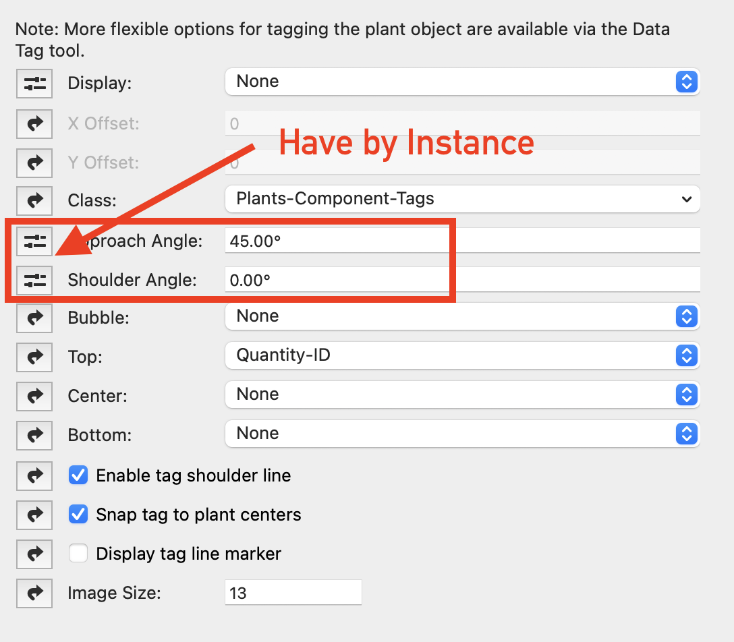Toggle the by-instance icon next to Approach Angle
The width and height of the screenshot is (734, 642).
pos(34,241)
